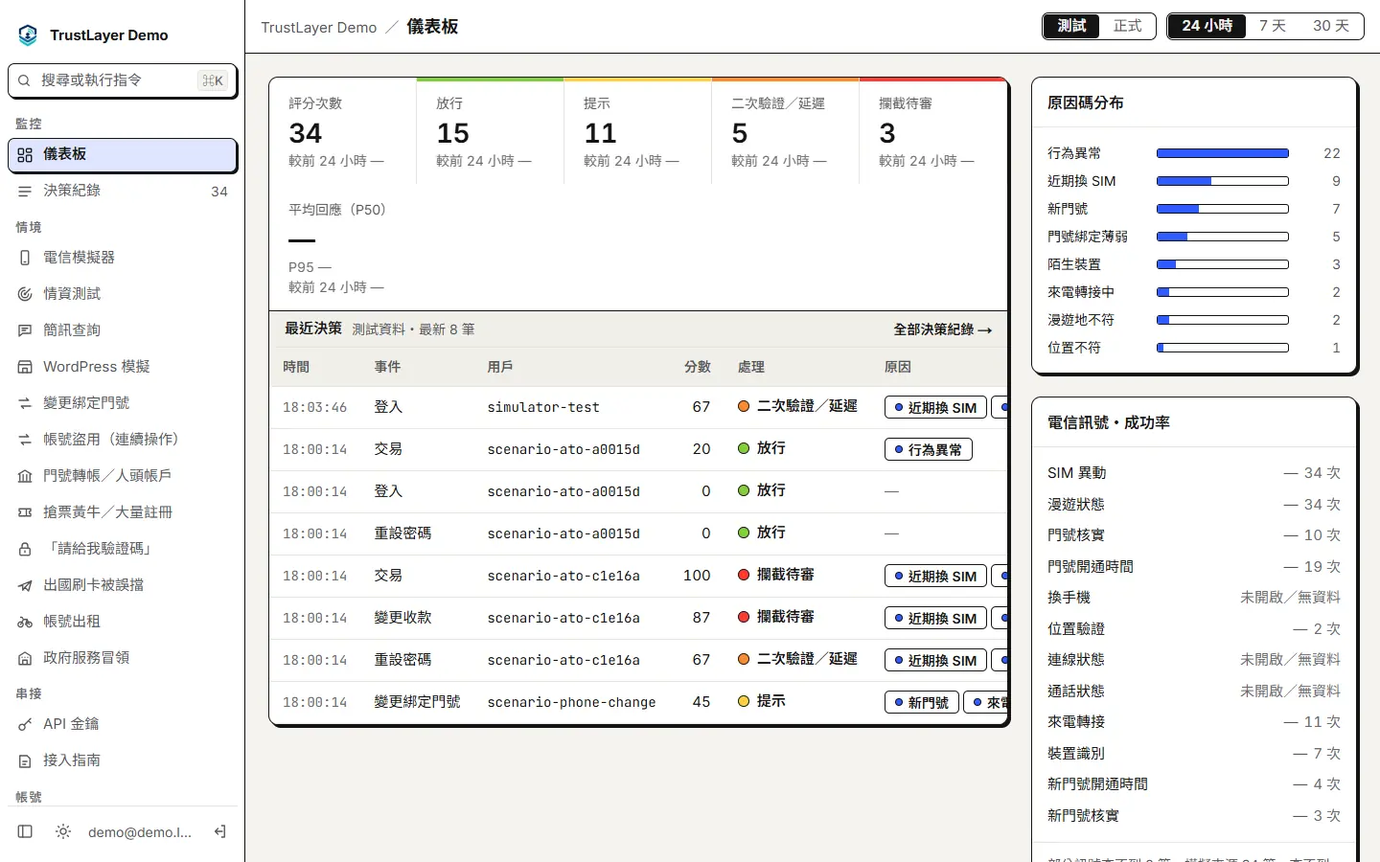This screenshot has height=862, width=1380.
Task: Click the WordPress 模擬 window icon
Action: pyautogui.click(x=25, y=367)
